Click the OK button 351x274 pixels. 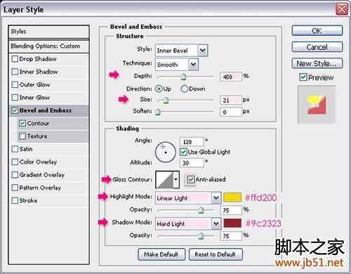pos(317,31)
